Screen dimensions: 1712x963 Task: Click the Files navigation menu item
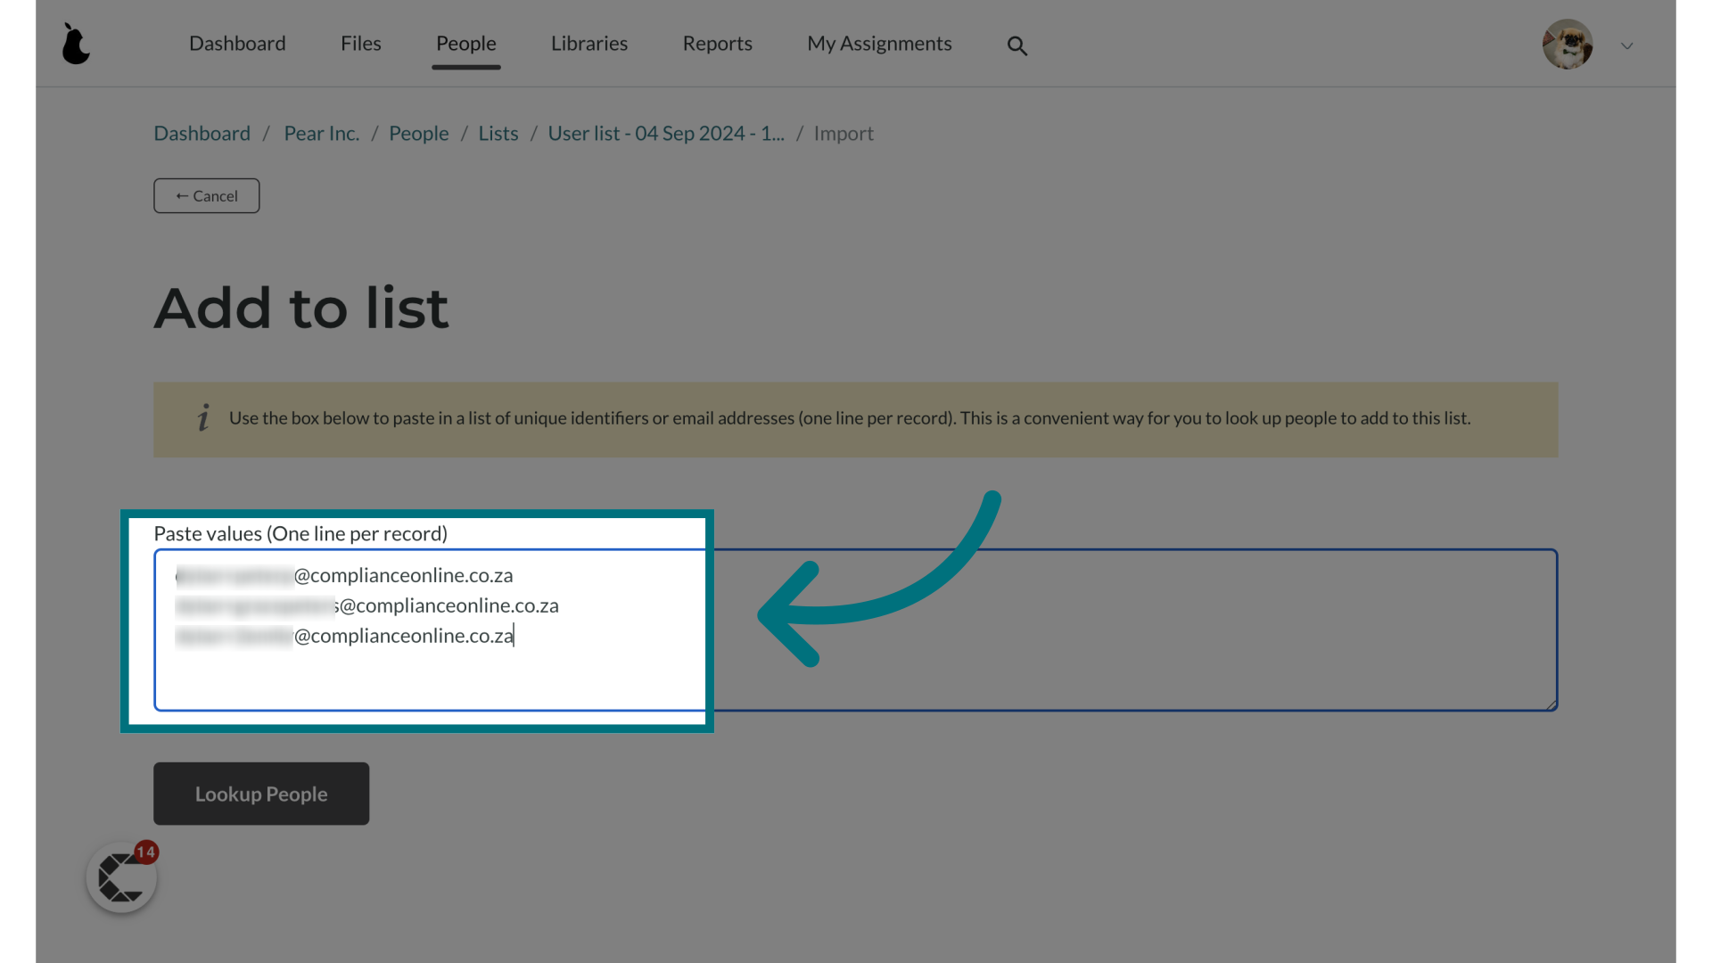click(x=361, y=42)
